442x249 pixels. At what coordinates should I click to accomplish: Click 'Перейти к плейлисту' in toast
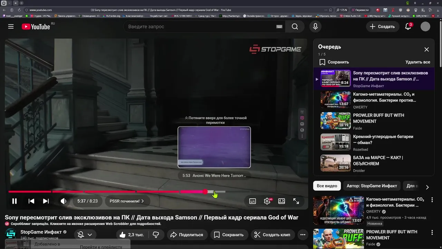tap(101, 247)
